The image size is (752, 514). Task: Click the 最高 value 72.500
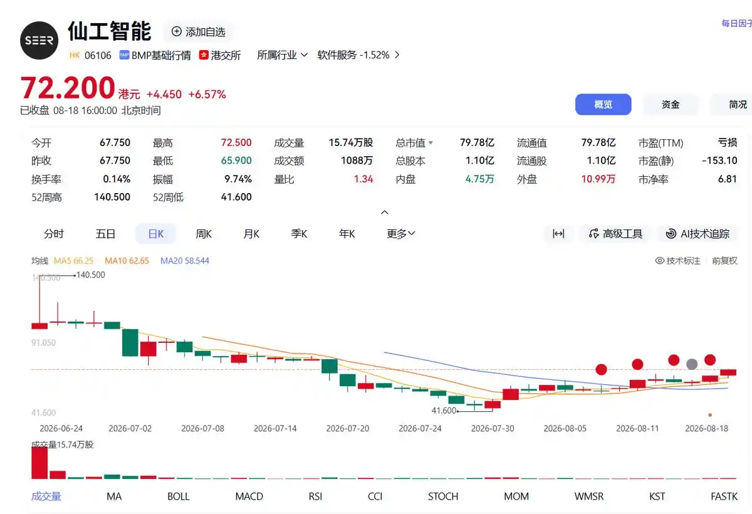pyautogui.click(x=236, y=143)
